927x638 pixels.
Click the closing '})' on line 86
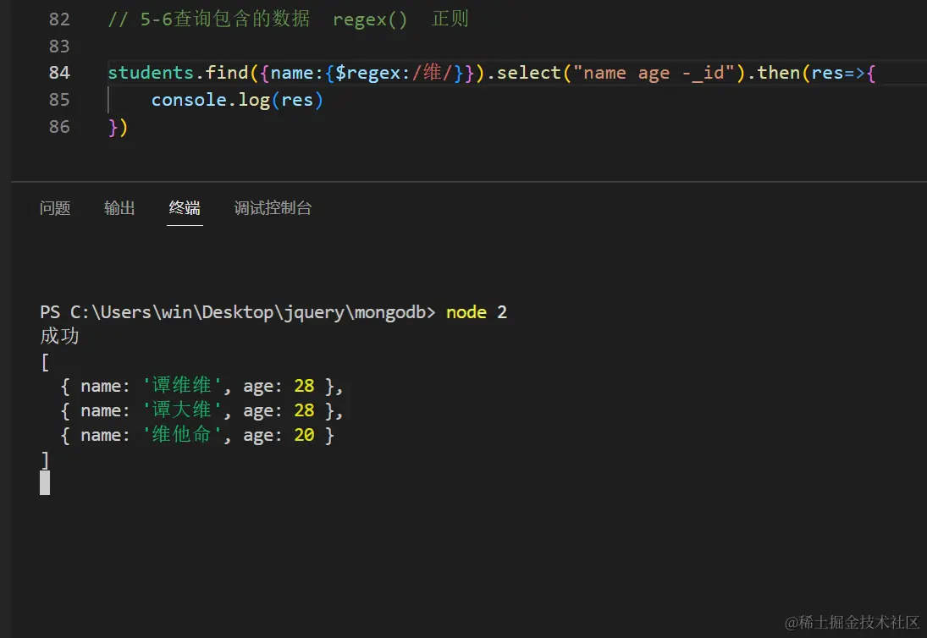pos(118,128)
